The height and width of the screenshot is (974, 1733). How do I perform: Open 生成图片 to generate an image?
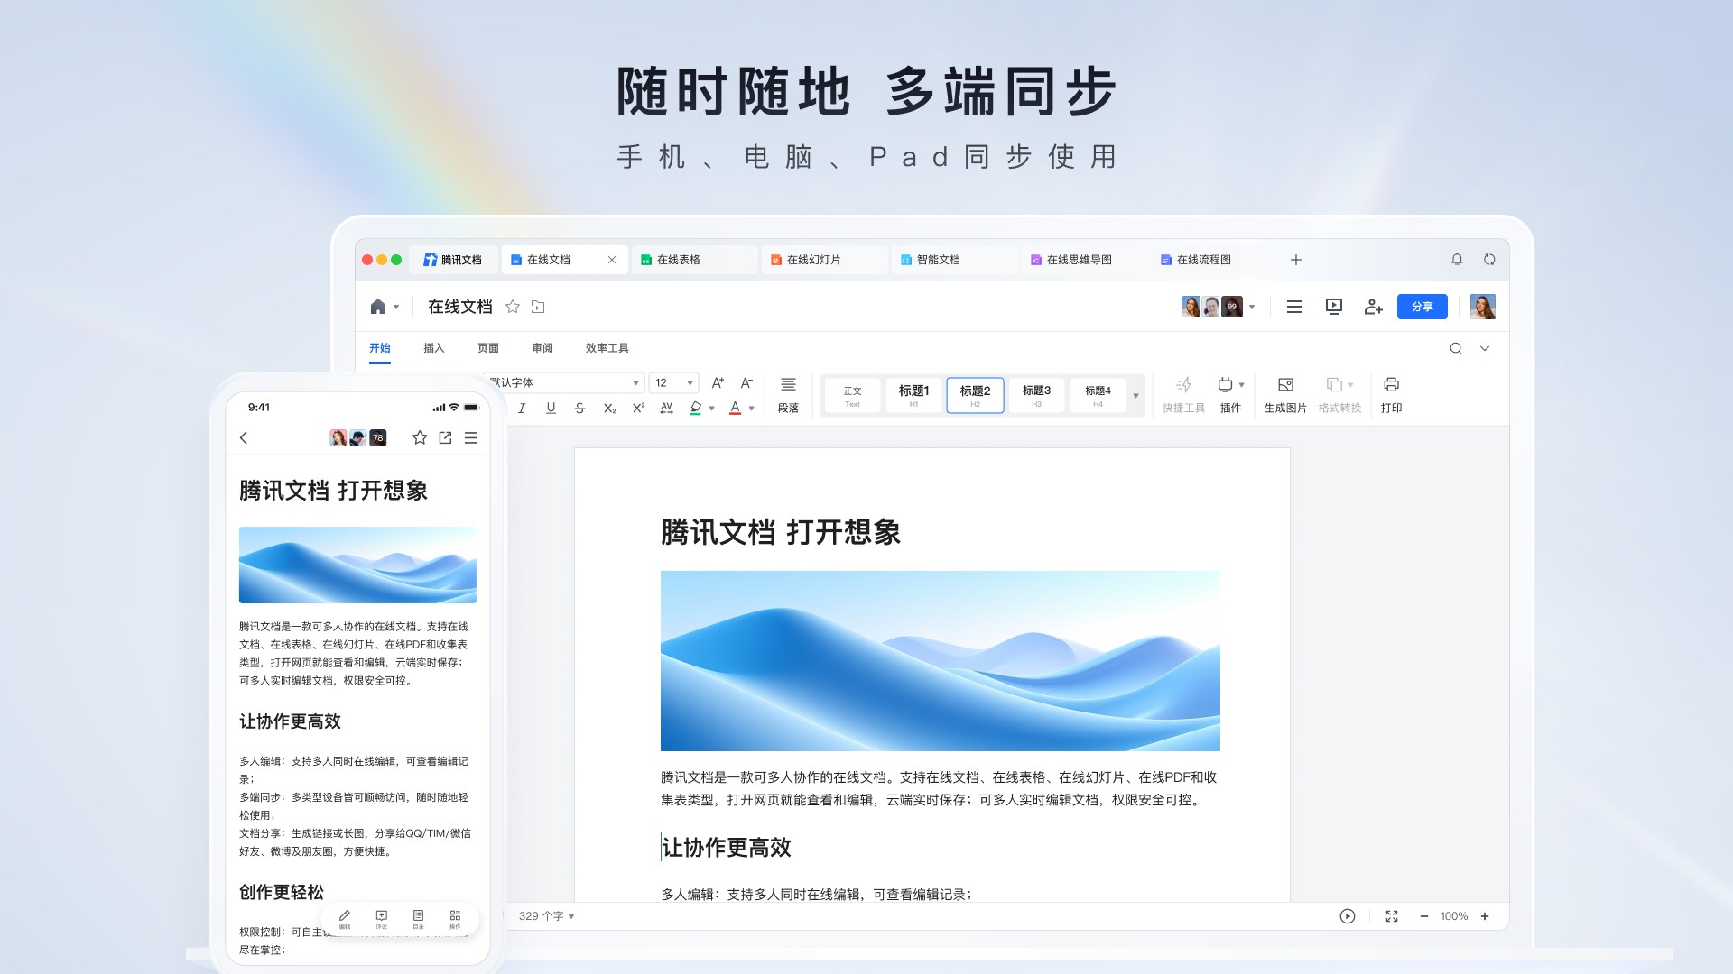(1285, 395)
